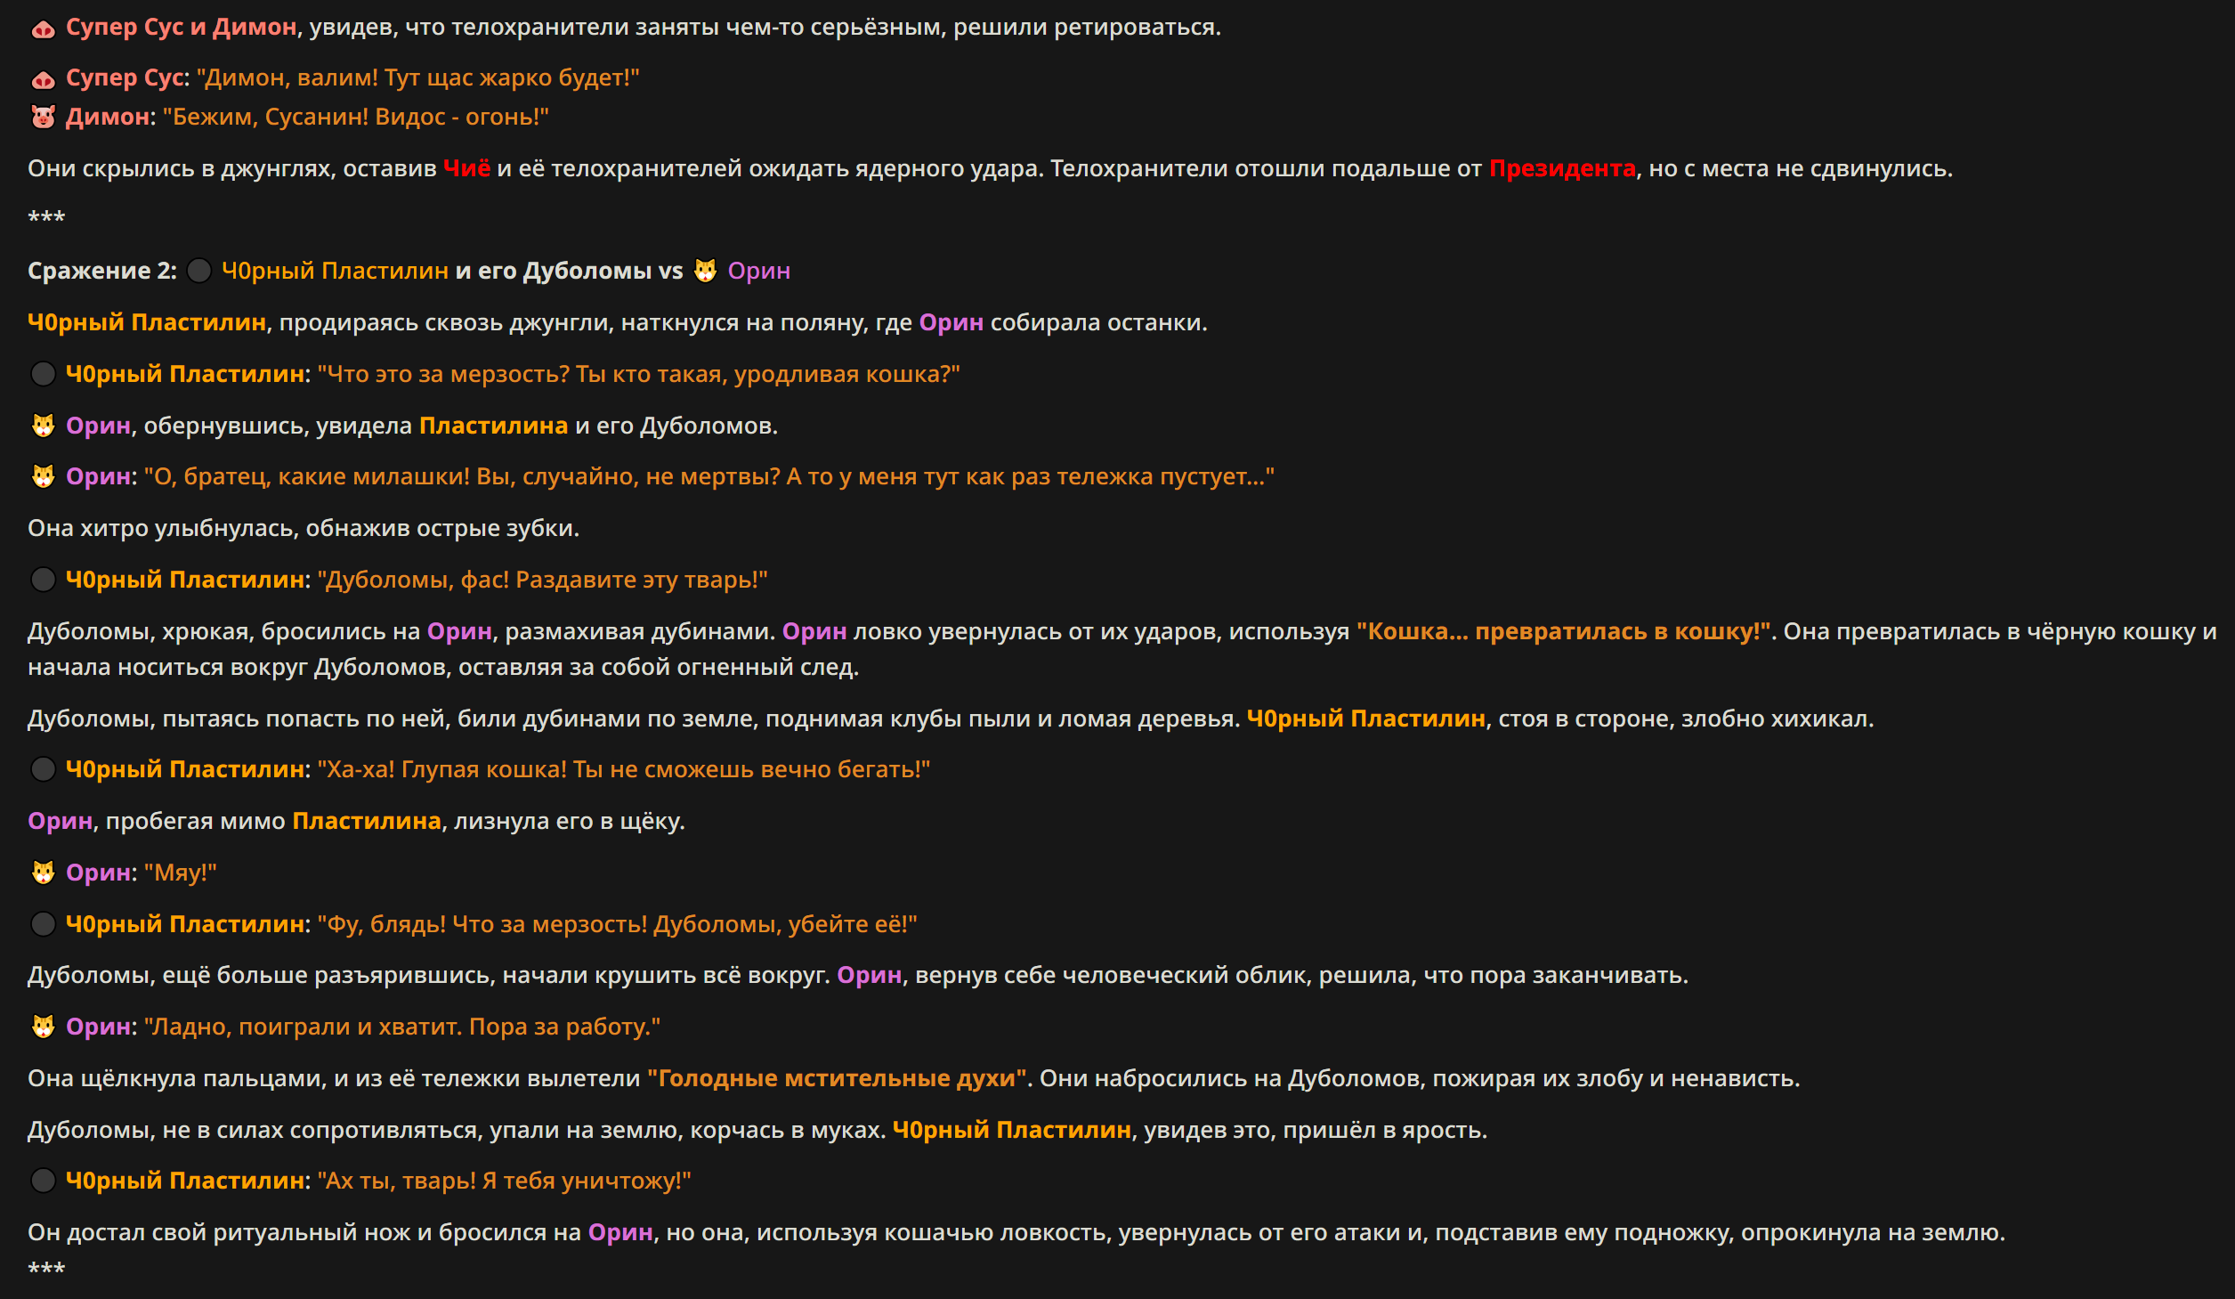Click 'Чорный Пластилин' in the battle heading

tap(335, 271)
